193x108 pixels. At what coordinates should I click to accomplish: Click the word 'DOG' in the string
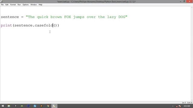[122, 17]
